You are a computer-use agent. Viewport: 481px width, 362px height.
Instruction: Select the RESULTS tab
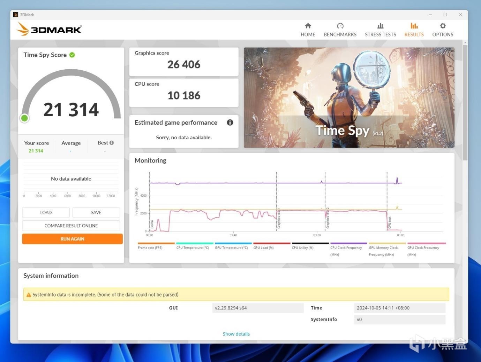(x=414, y=30)
